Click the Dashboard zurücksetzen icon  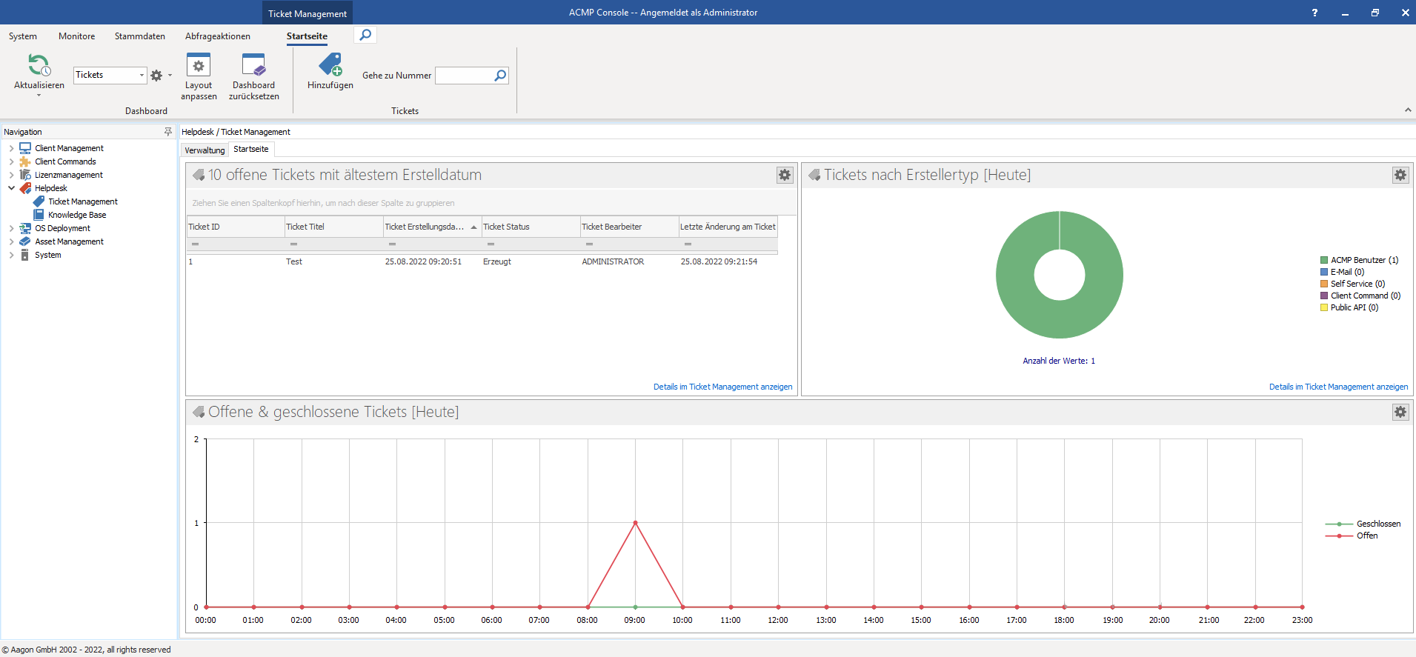pos(253,65)
